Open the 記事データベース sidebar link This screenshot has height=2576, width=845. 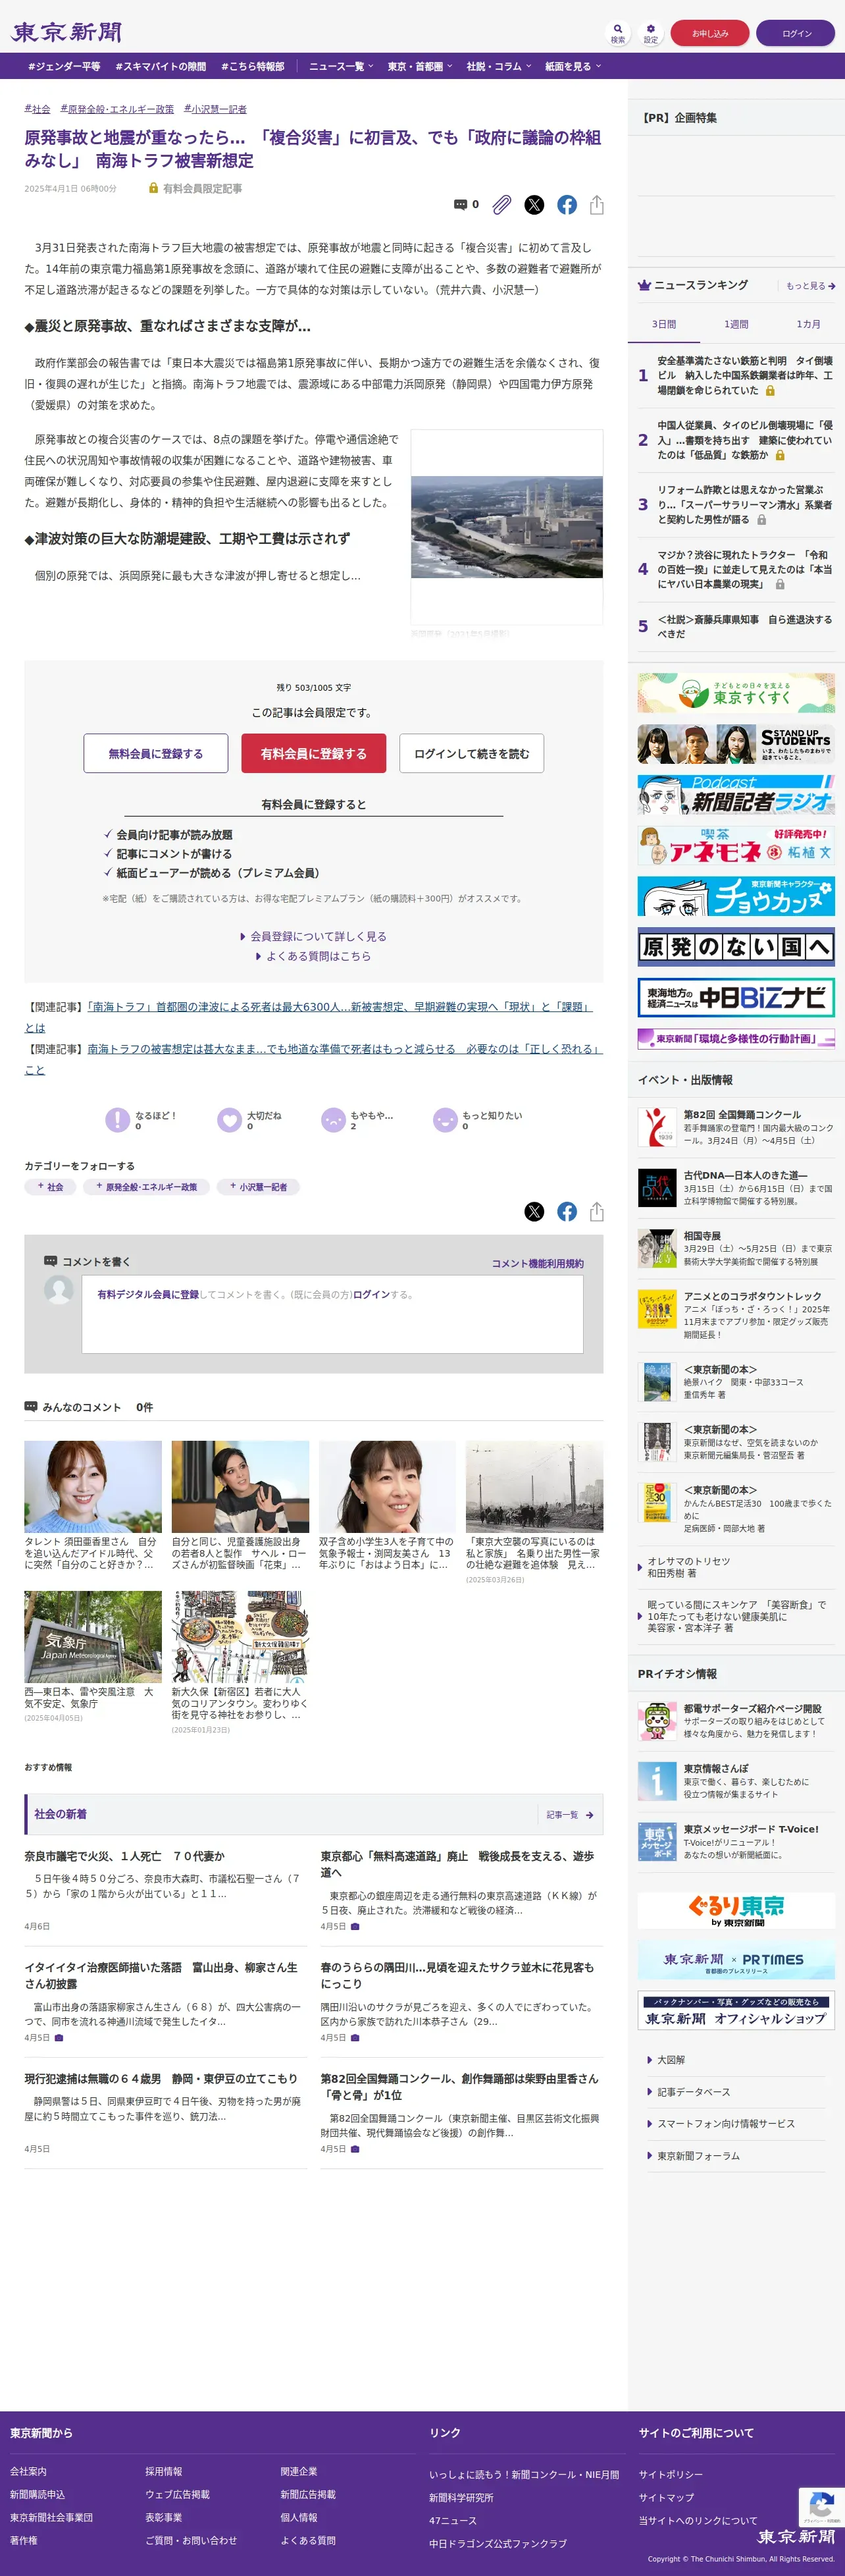pos(693,2091)
